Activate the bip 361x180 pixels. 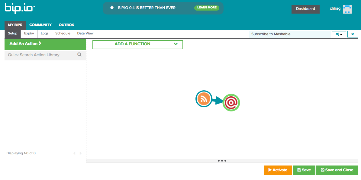[278, 170]
